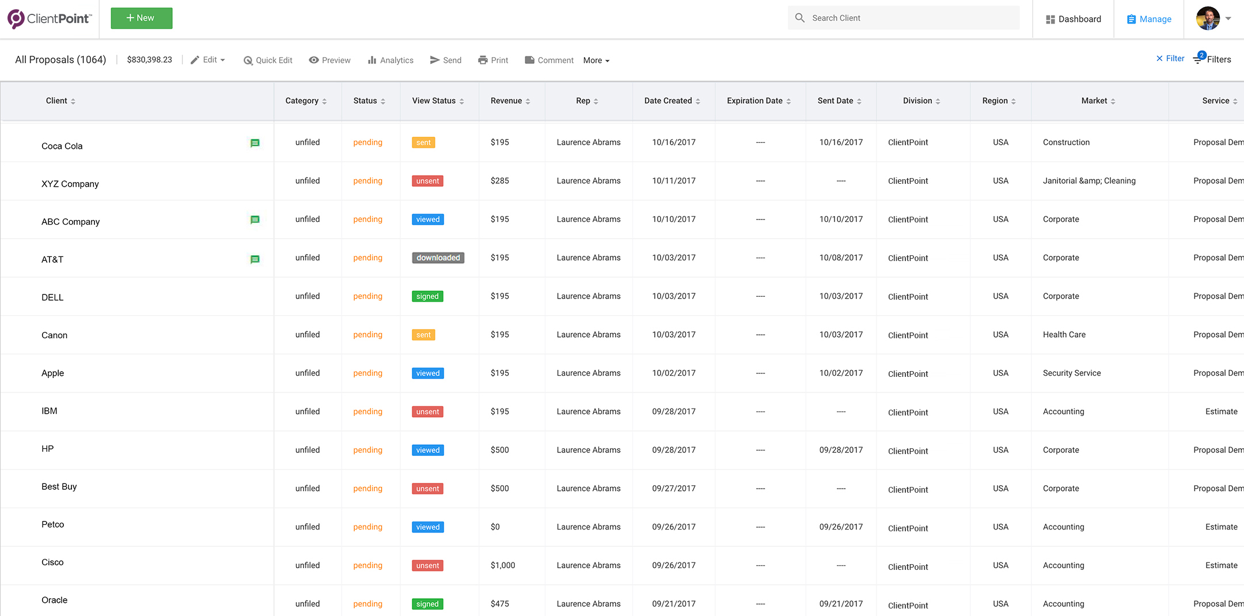Expand the More dropdown menu
Screen dimensions: 1244x616
[596, 61]
